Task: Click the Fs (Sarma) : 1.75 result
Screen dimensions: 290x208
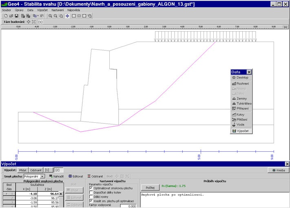Action: click(173, 186)
